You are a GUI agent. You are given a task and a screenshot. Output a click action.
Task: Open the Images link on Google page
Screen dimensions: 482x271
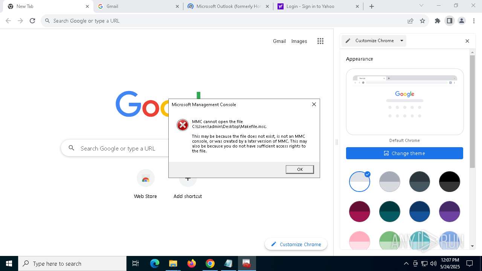tap(299, 41)
